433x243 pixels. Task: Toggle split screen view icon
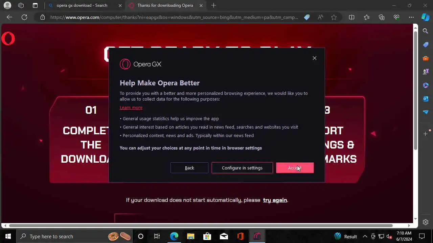(351, 17)
